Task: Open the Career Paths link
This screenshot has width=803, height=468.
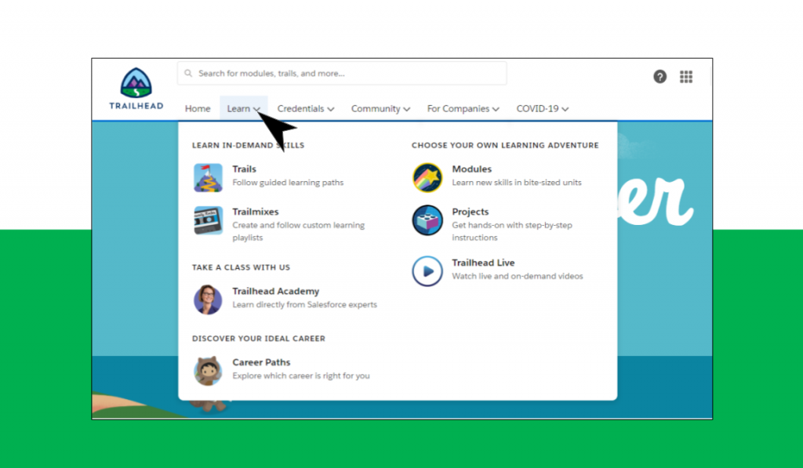Action: tap(261, 362)
